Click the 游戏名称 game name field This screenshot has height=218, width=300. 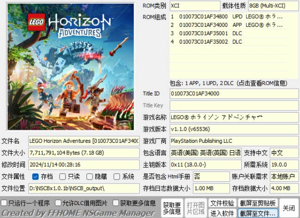tap(234, 117)
